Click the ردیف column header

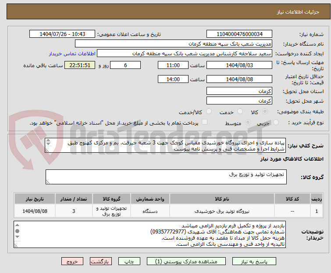pyautogui.click(x=317, y=199)
